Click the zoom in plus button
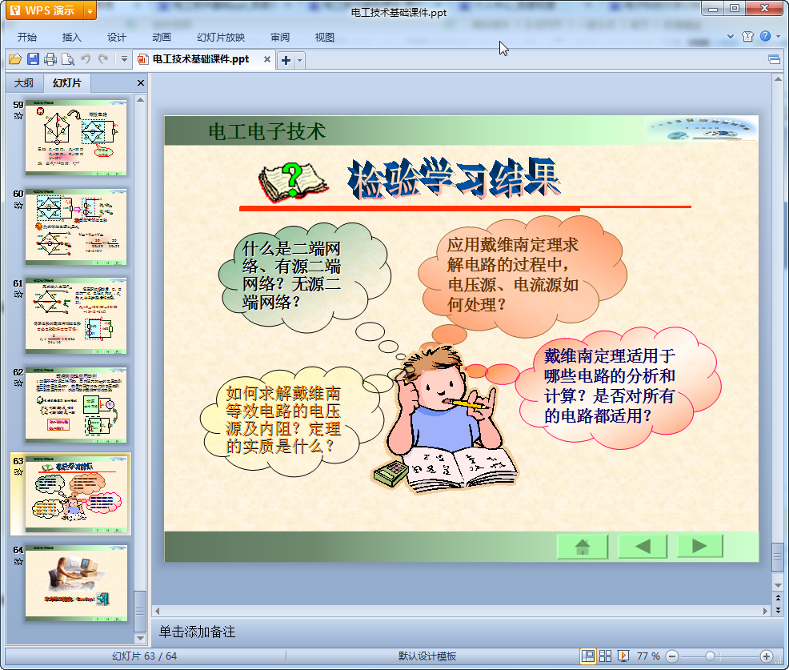The width and height of the screenshot is (789, 670). point(767,656)
